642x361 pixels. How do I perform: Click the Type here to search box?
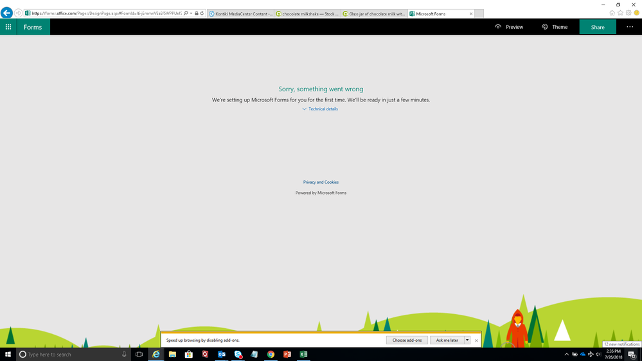73,355
